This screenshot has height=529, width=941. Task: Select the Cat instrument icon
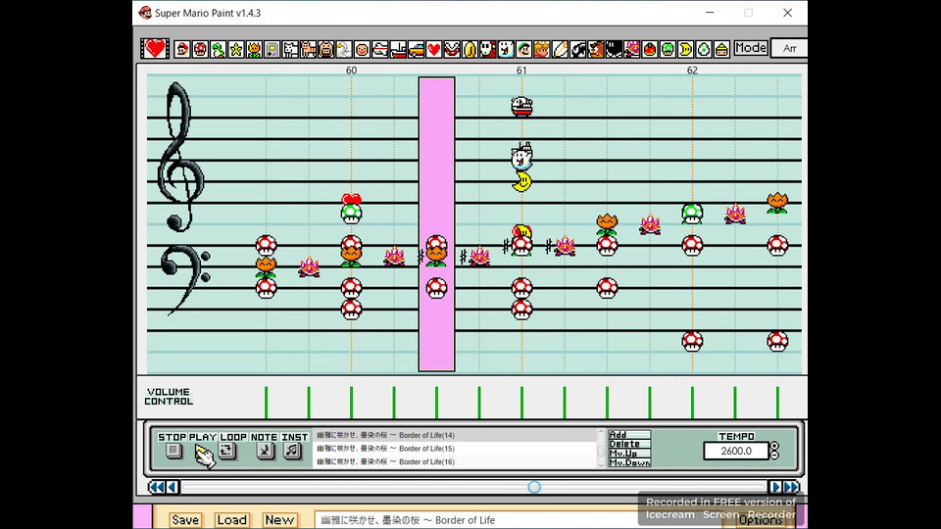coord(309,49)
